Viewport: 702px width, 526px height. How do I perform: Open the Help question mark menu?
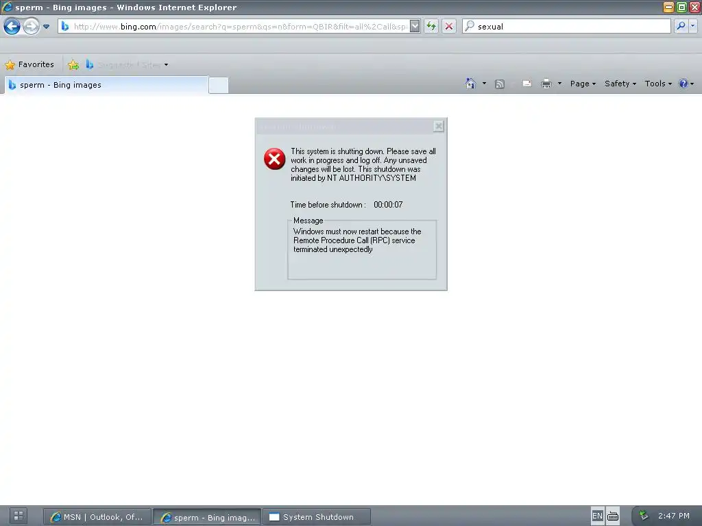pyautogui.click(x=686, y=84)
